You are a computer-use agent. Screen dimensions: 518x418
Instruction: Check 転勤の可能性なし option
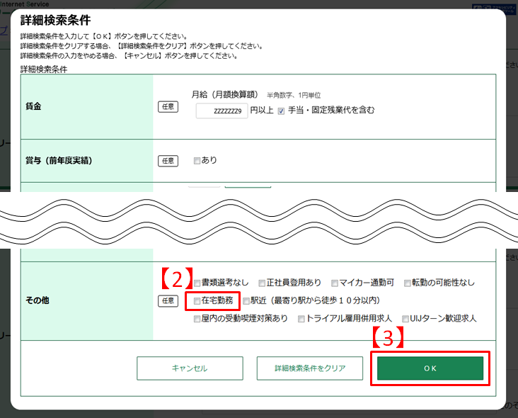(x=408, y=283)
